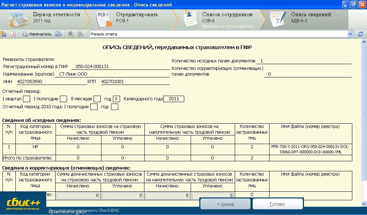Image resolution: width=367 pixels, height=215 pixels.
Task: Click the Период отчетности calendar icon
Action: 19,19
